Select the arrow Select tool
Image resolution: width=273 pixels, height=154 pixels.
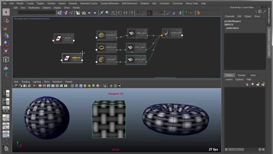click(6, 12)
